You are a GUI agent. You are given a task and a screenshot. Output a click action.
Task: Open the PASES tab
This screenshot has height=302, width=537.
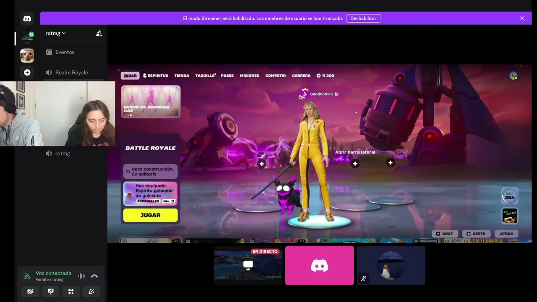pyautogui.click(x=227, y=75)
